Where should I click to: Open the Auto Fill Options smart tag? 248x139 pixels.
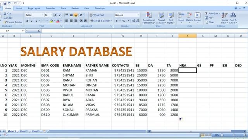[181, 119]
